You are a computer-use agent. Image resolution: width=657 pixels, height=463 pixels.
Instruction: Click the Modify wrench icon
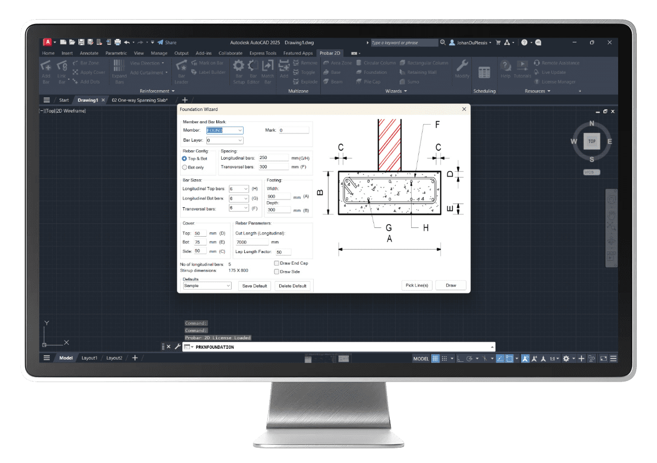(462, 67)
